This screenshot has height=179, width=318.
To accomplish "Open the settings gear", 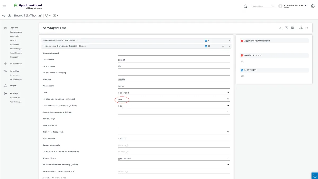I will (x=312, y=6).
